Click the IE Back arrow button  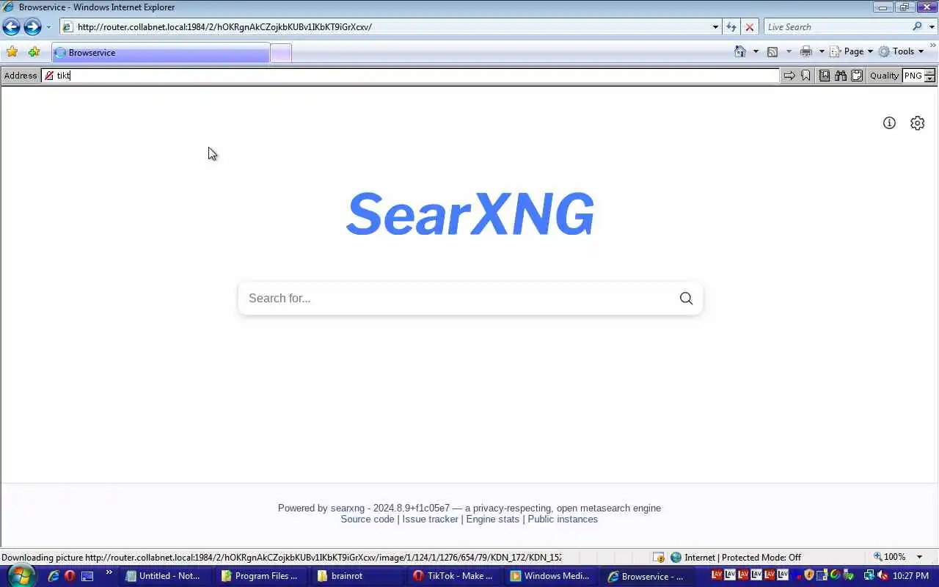point(11,27)
